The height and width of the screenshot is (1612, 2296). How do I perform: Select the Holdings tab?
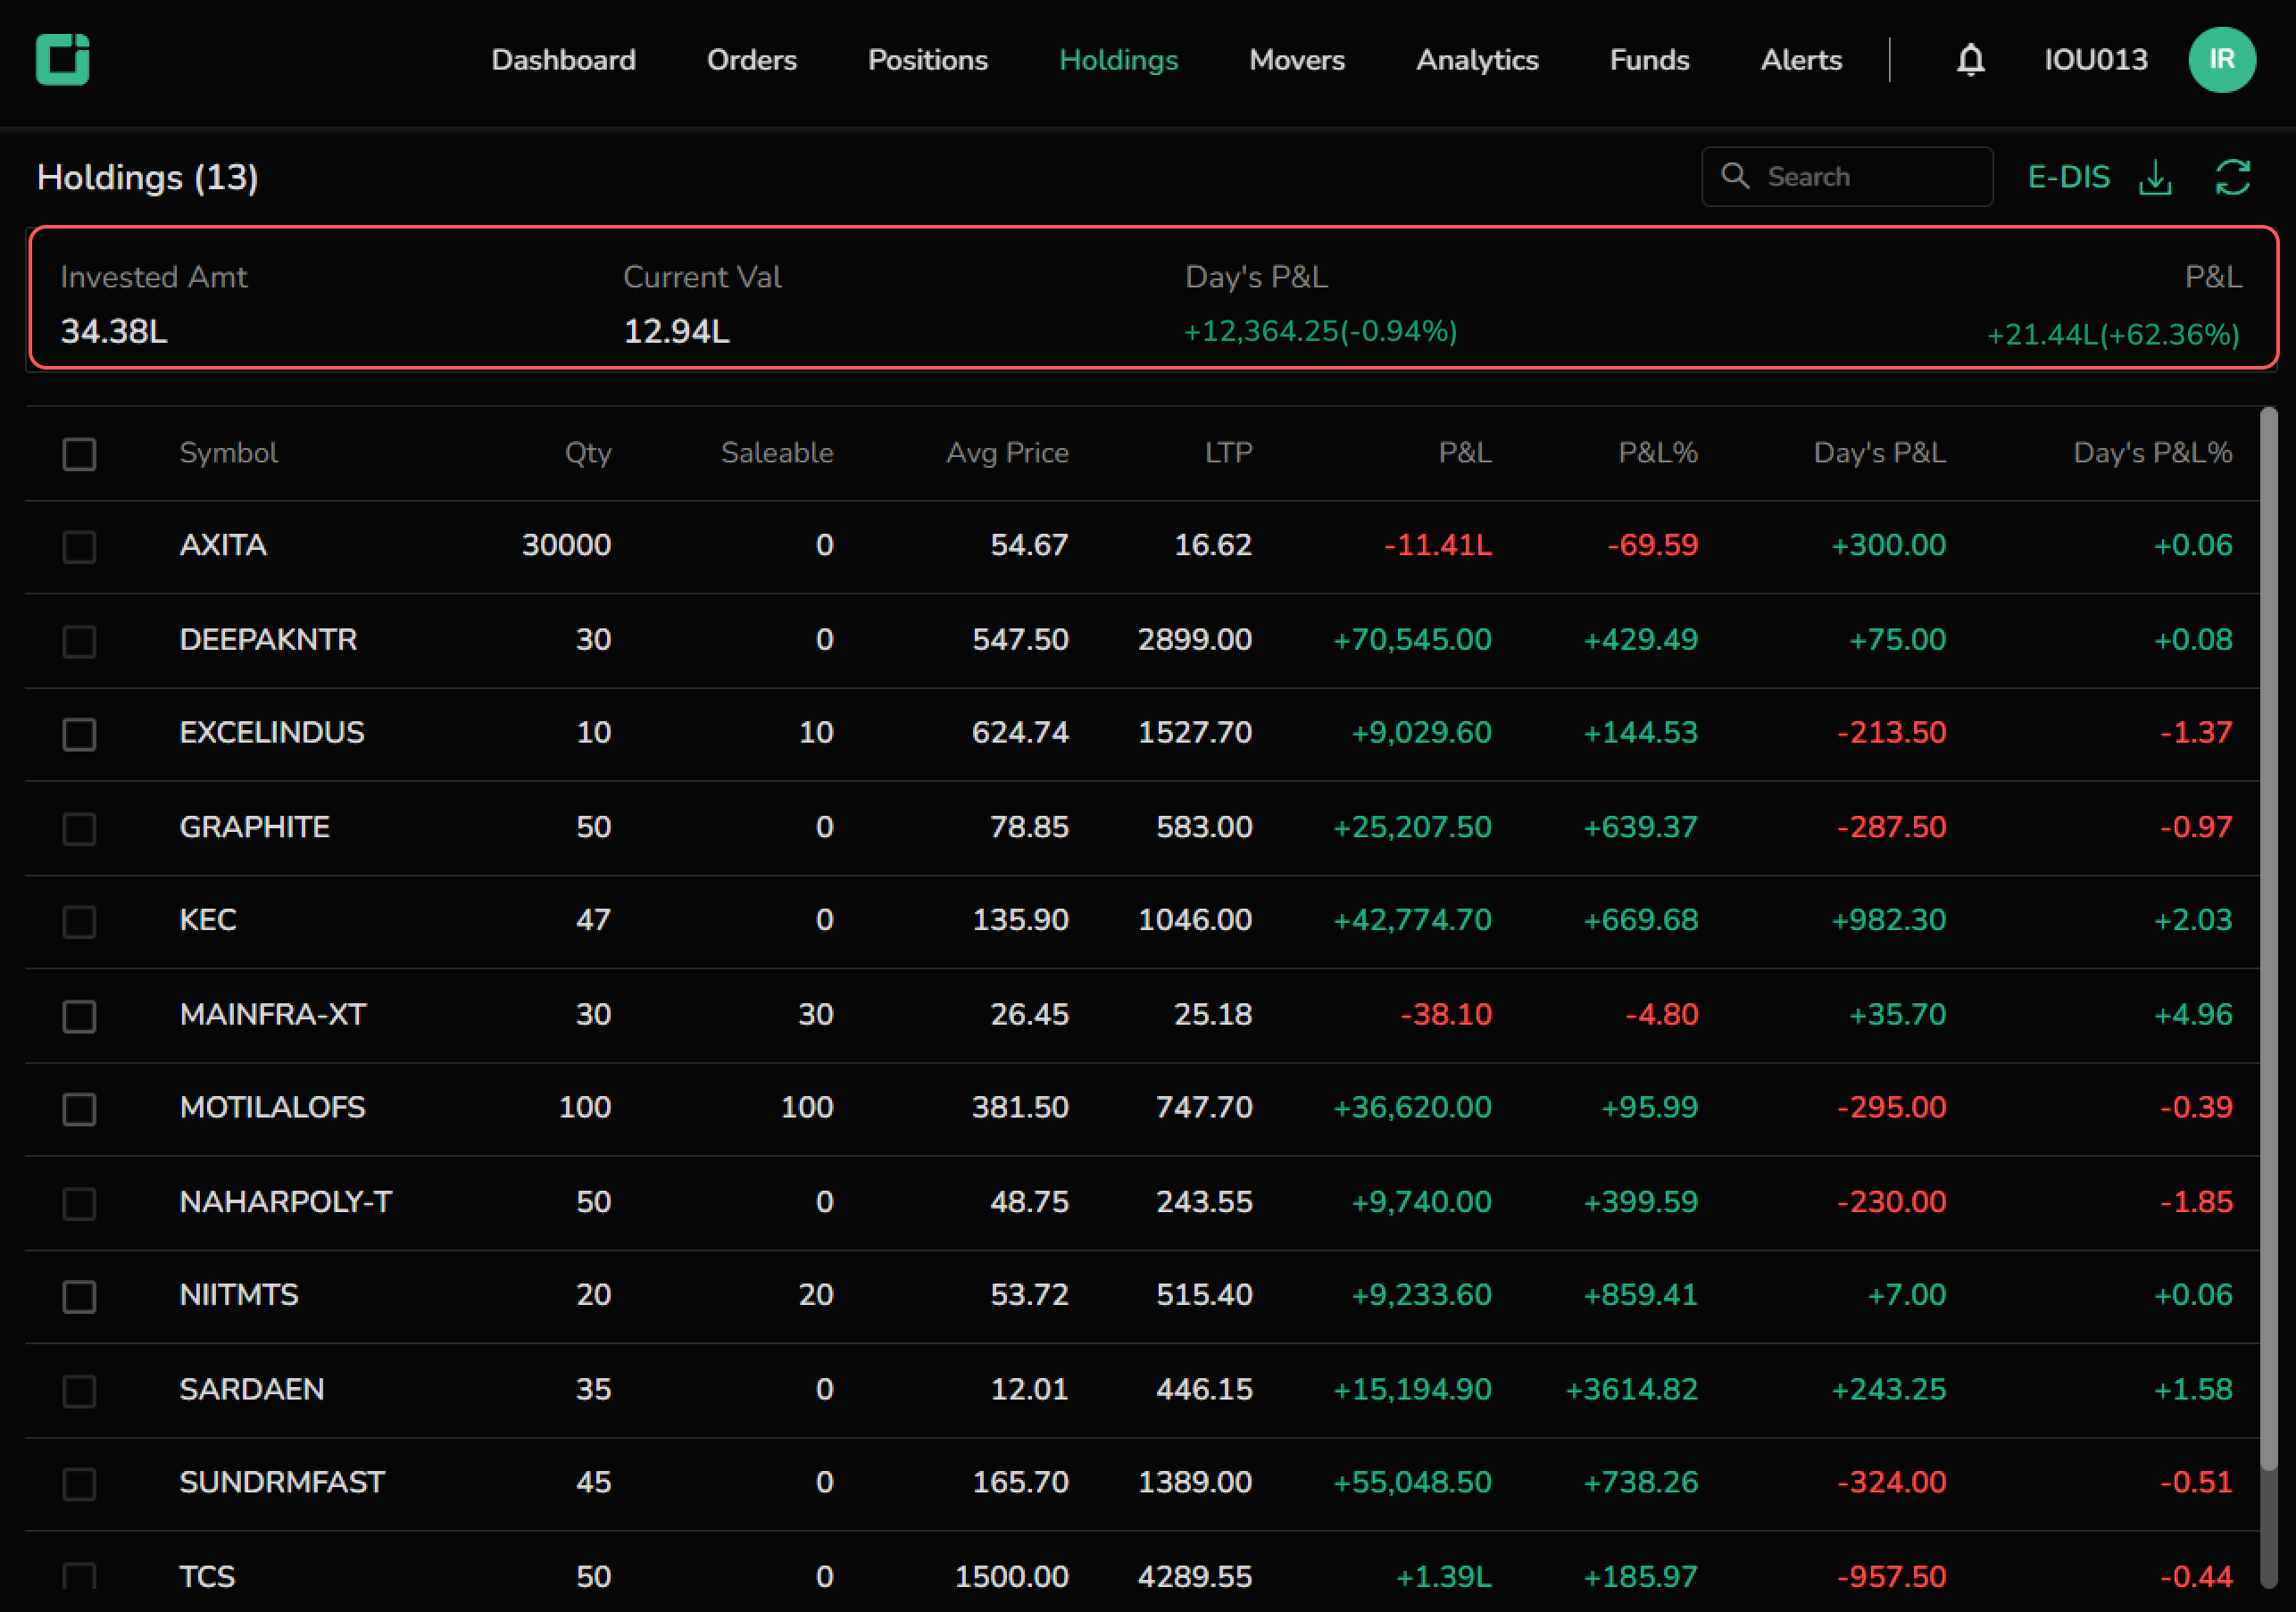1118,60
